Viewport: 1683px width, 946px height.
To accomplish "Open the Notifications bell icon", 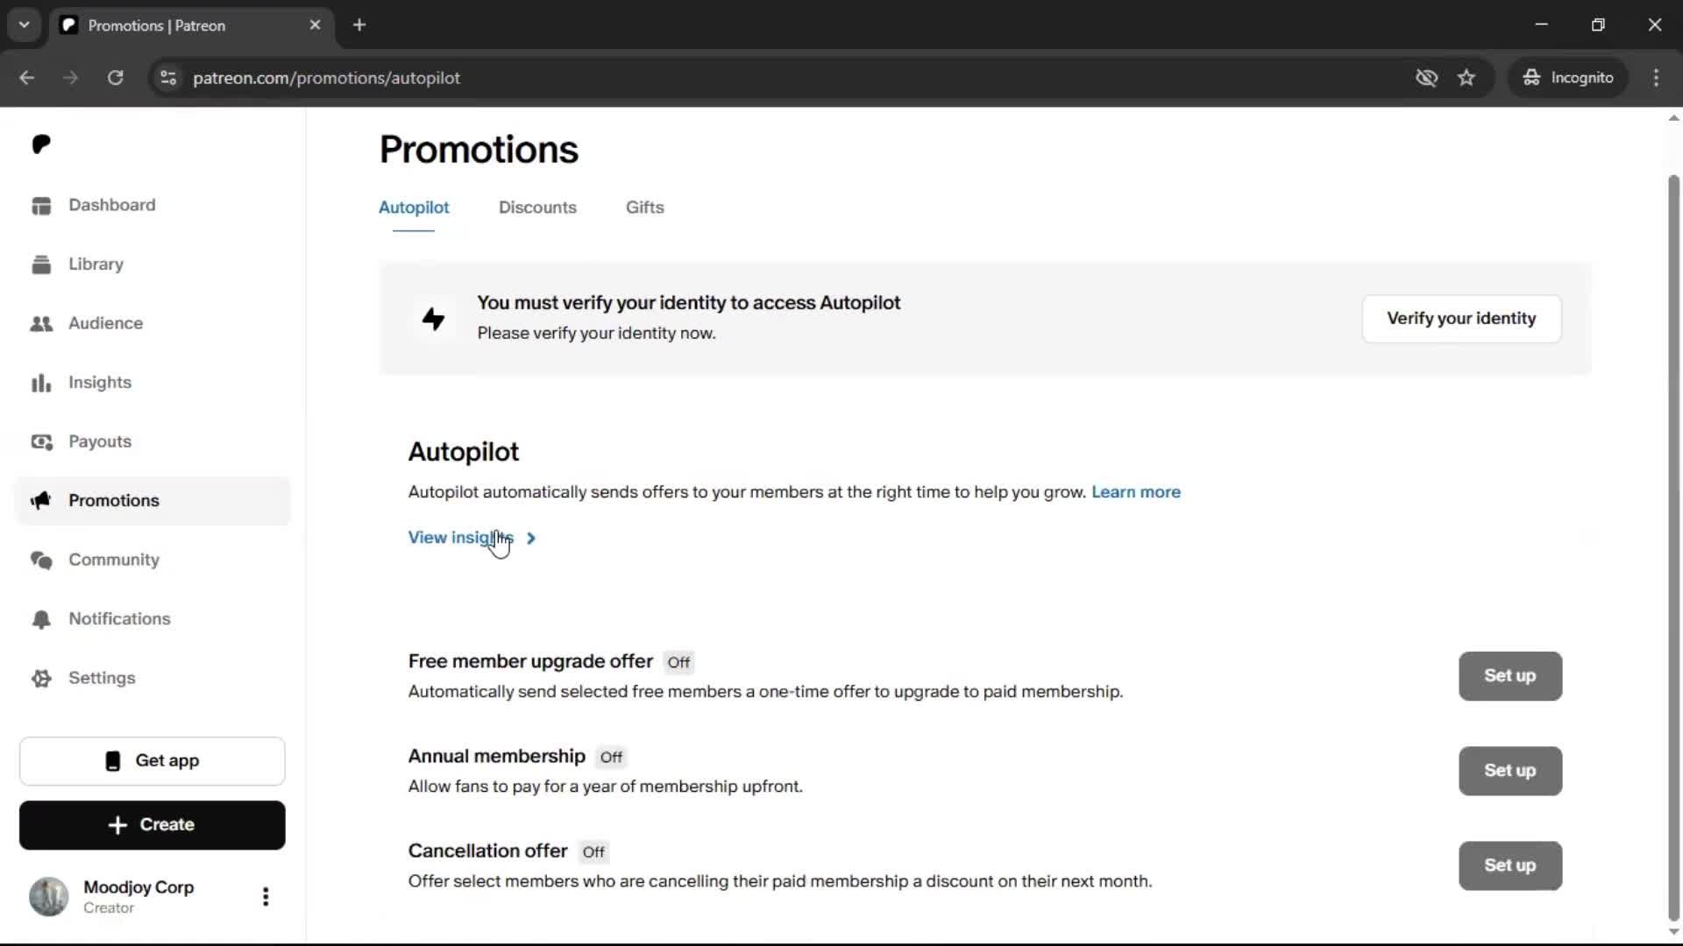I will [x=41, y=619].
